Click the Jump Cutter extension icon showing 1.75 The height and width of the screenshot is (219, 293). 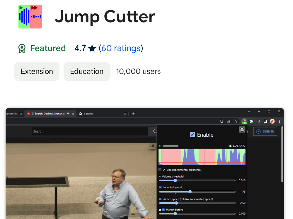tap(244, 121)
